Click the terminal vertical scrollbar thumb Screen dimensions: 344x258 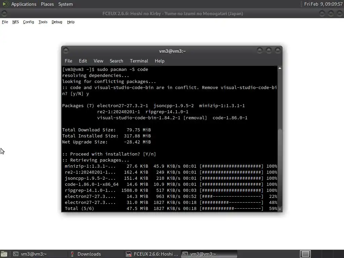280,168
